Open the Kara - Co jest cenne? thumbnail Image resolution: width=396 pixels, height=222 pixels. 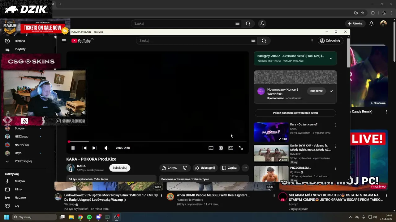click(x=271, y=132)
